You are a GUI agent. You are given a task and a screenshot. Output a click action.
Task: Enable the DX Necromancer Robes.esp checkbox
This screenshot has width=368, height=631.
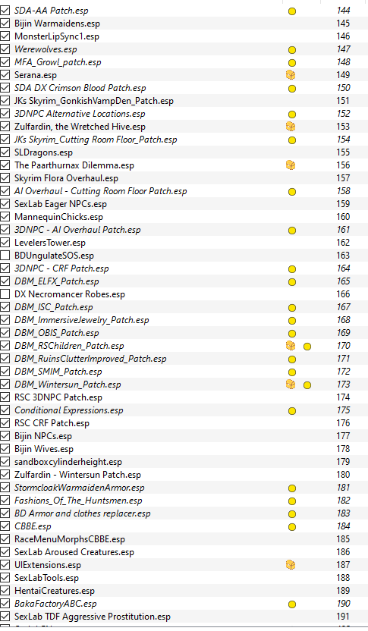[x=5, y=294]
